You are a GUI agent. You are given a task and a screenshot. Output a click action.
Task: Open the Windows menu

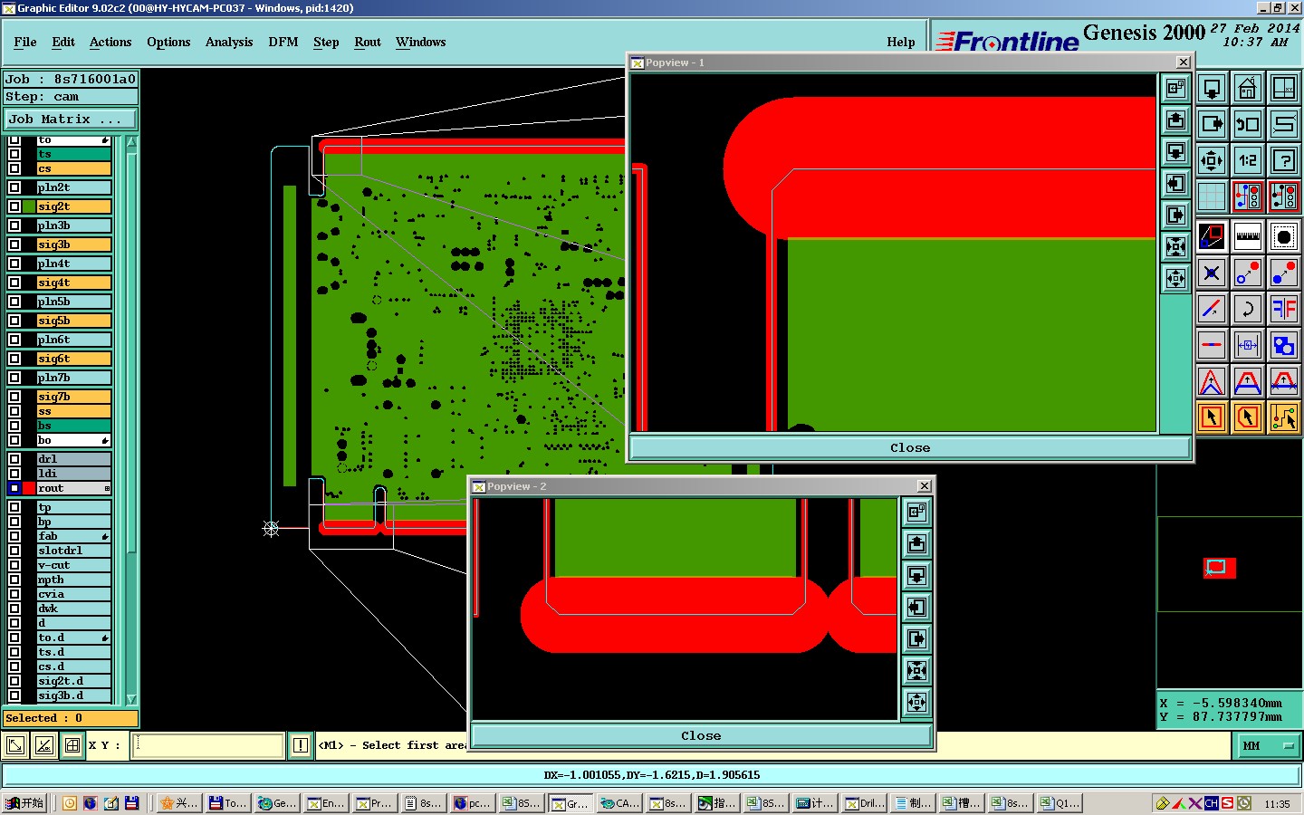point(421,42)
